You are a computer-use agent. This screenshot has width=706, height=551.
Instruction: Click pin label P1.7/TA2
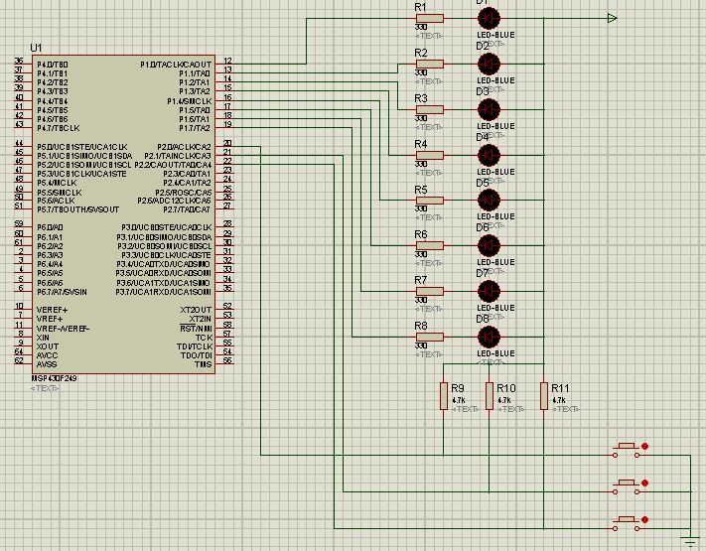[x=195, y=128]
